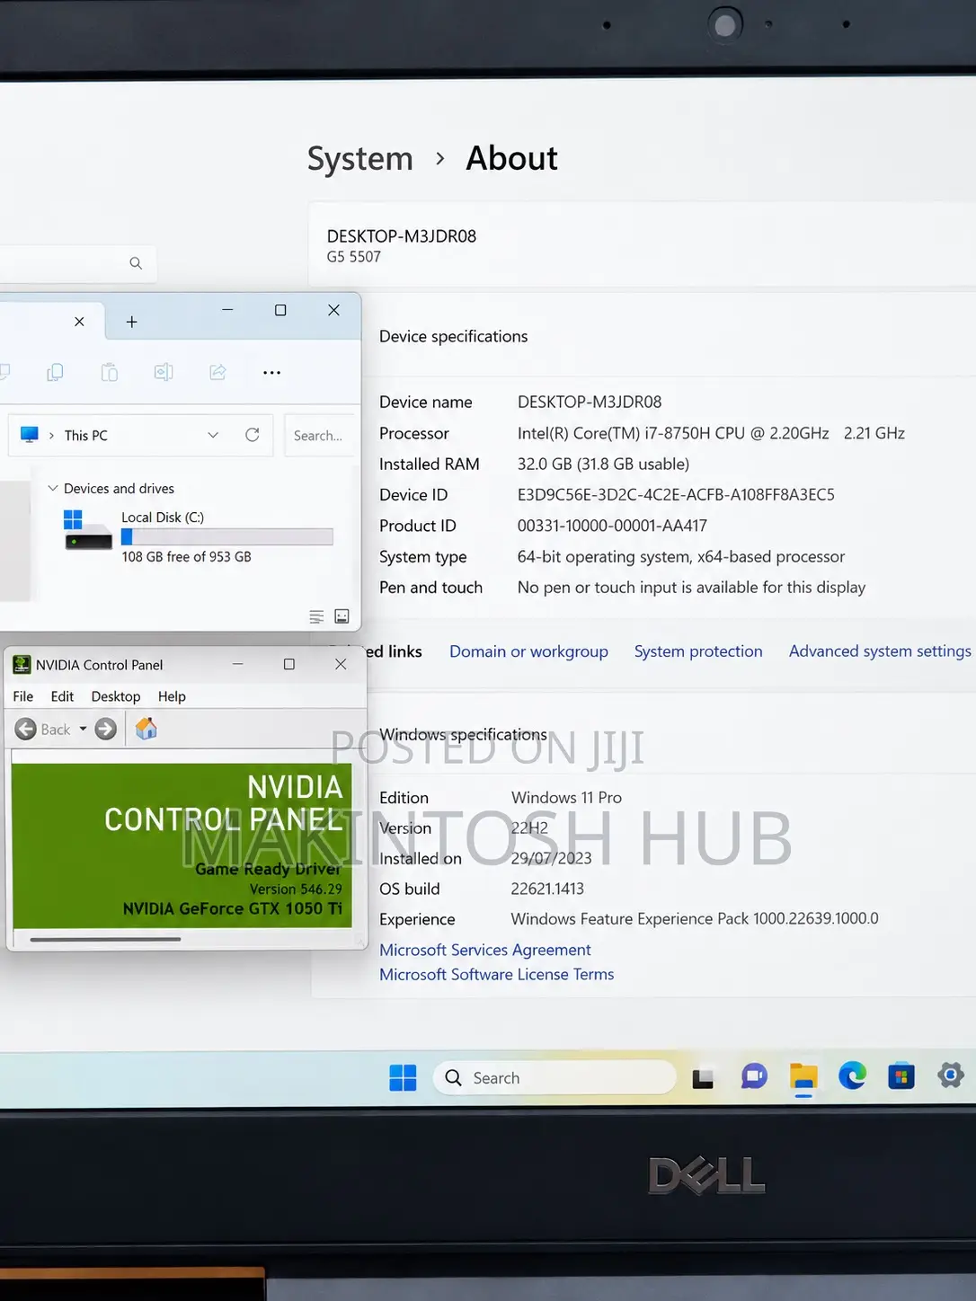Click the horizontal scrollbar in NVIDIA Control Panel
This screenshot has width=976, height=1301.
coord(105,940)
